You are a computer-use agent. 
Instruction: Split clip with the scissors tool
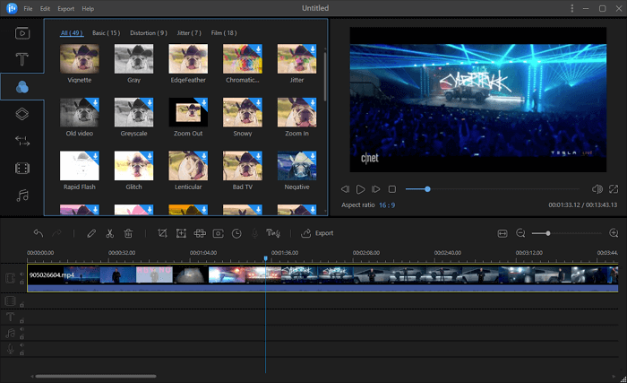pos(109,233)
